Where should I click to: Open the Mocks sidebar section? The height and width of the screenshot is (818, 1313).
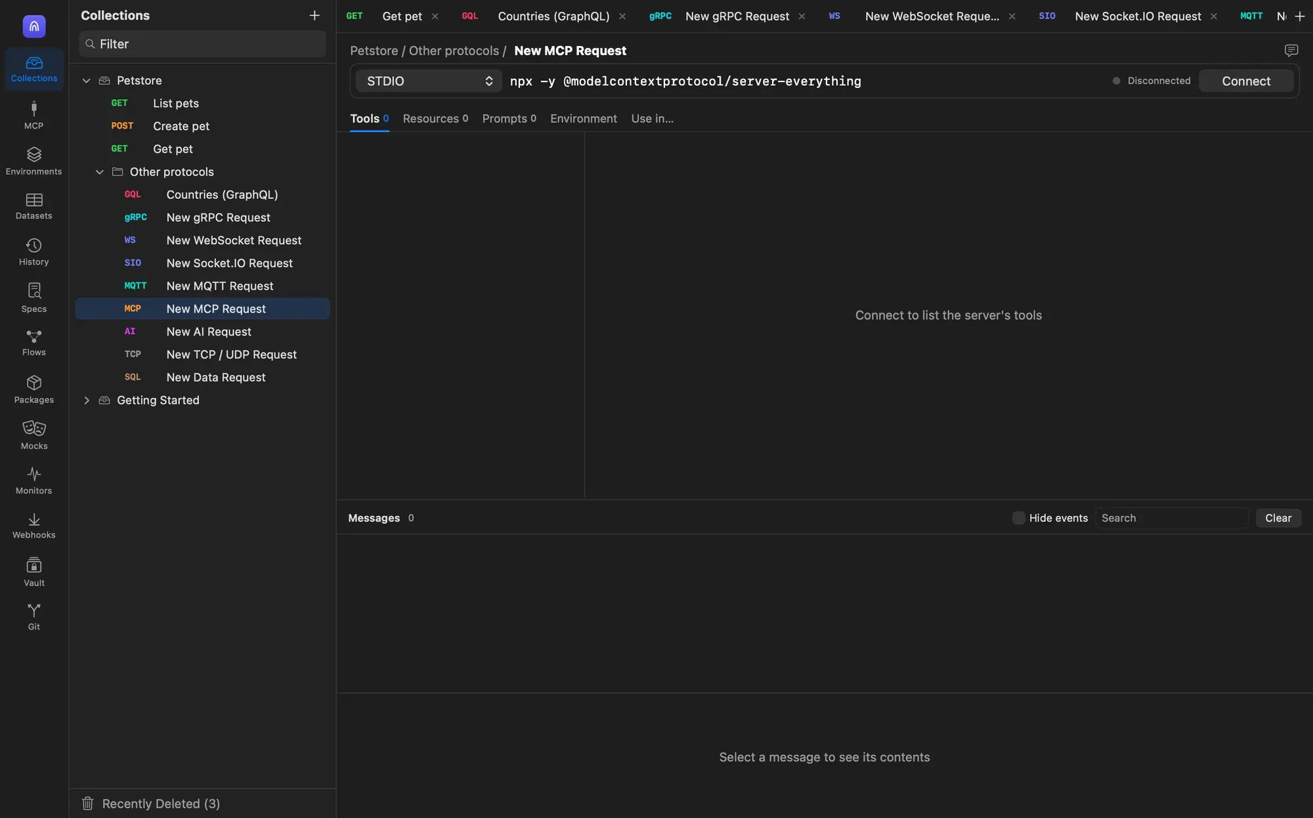click(34, 435)
